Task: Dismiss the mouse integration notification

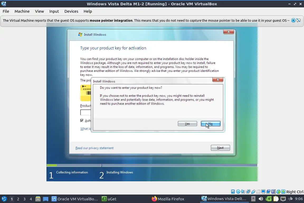Action: (293, 20)
